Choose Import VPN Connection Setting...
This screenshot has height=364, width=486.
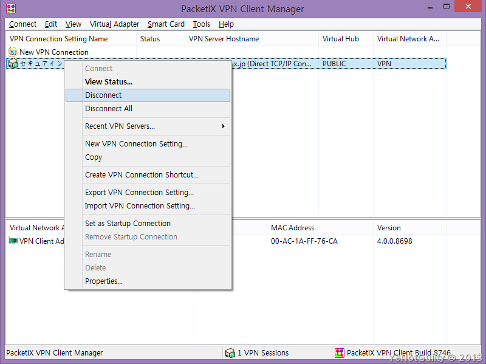tap(148, 206)
